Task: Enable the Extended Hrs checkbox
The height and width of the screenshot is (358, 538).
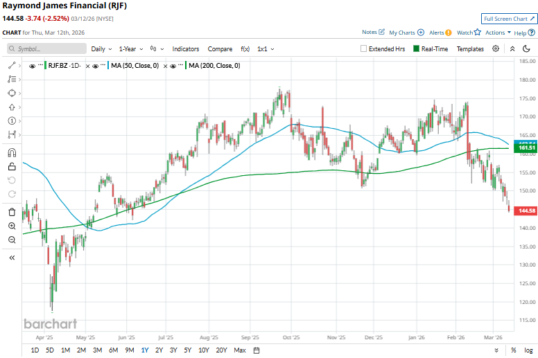Action: pos(364,49)
